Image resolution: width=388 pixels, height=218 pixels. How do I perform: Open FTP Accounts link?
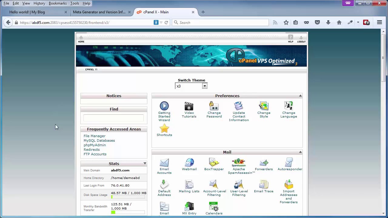(x=95, y=154)
